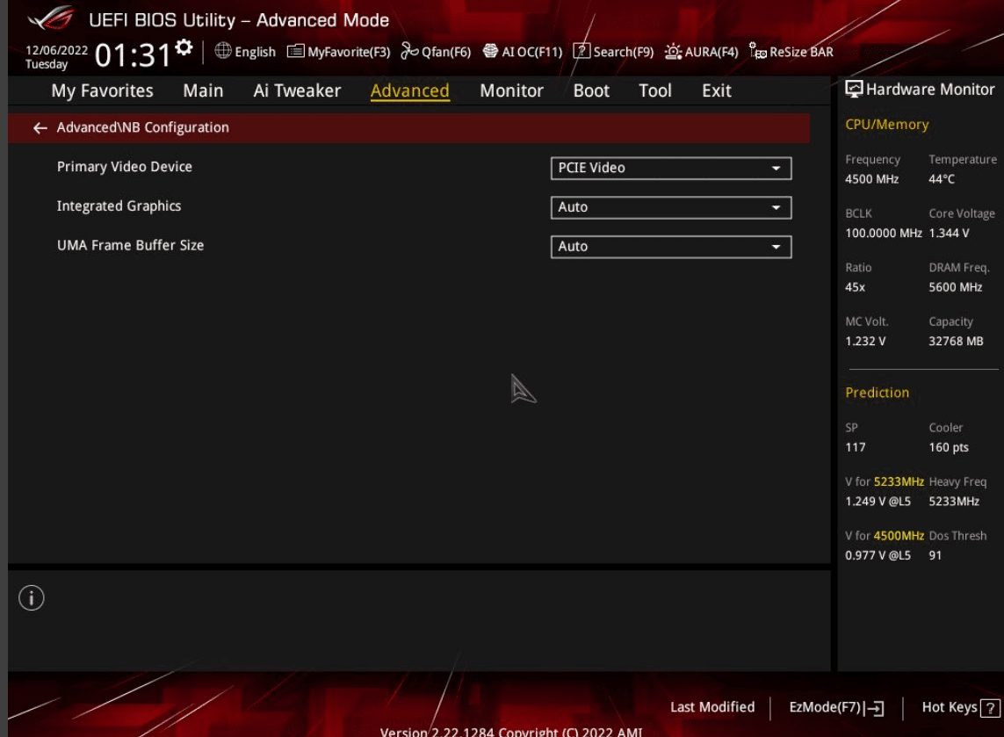1004x737 pixels.
Task: Click the 32768 MB capacity value
Action: point(956,342)
